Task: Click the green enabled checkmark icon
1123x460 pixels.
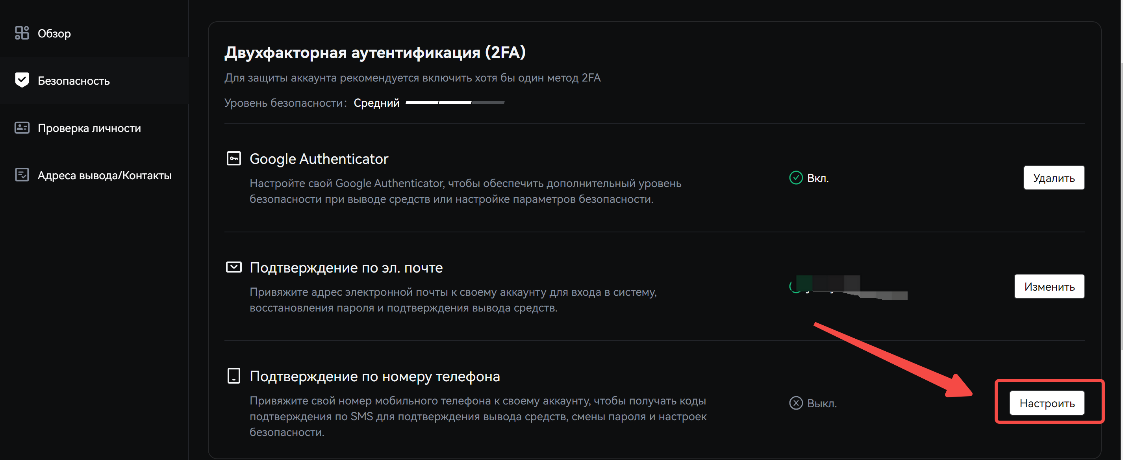Action: pos(796,178)
